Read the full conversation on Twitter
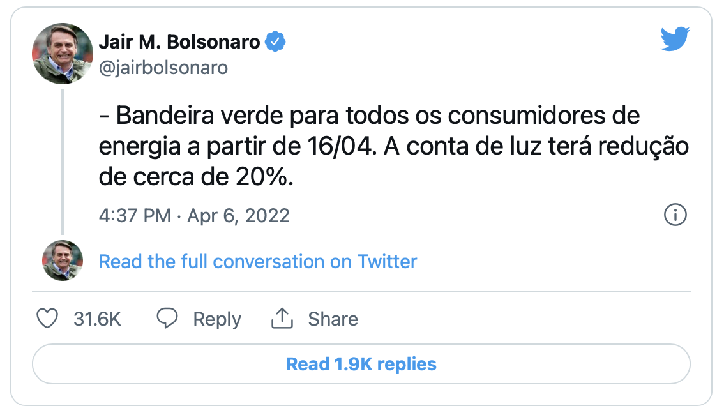Viewport: 724px width, 415px height. (258, 261)
